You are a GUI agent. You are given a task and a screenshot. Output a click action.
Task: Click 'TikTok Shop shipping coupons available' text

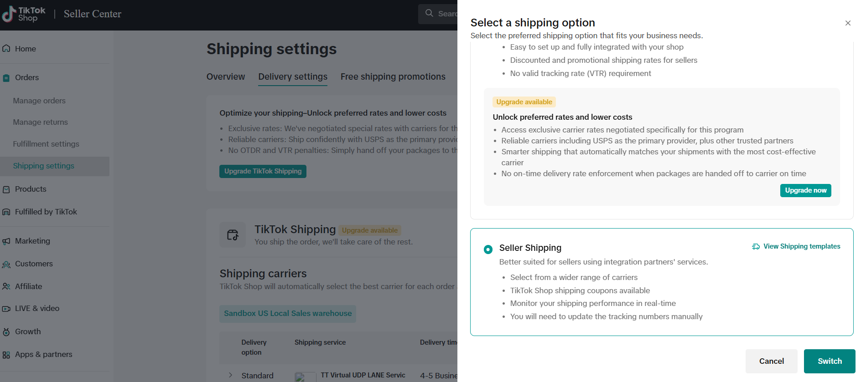coord(580,290)
